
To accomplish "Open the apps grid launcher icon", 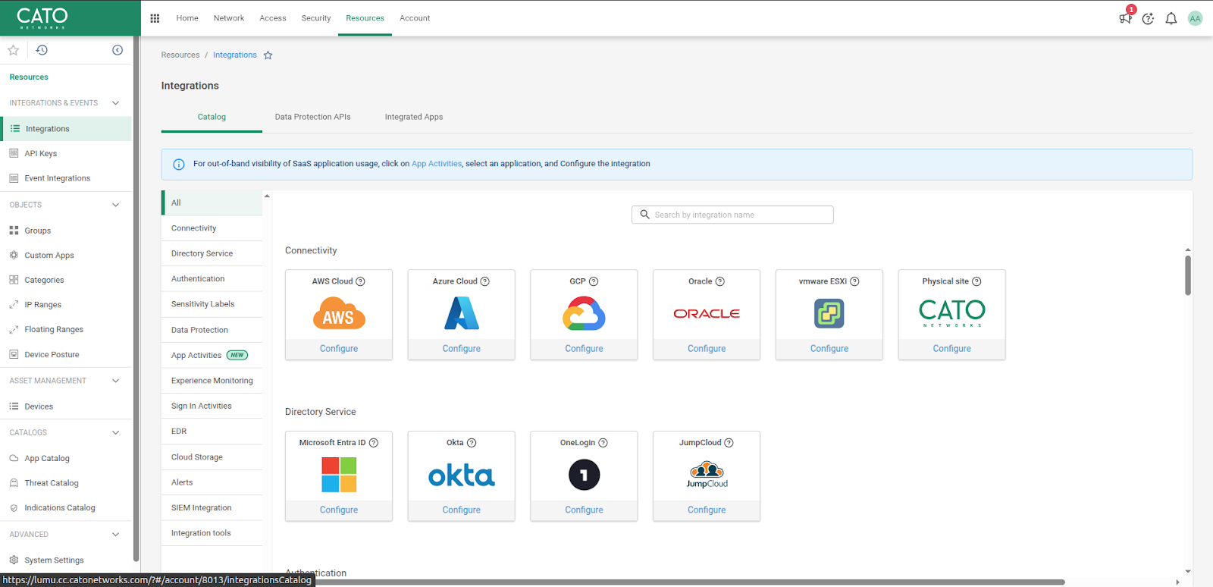I will tap(155, 18).
